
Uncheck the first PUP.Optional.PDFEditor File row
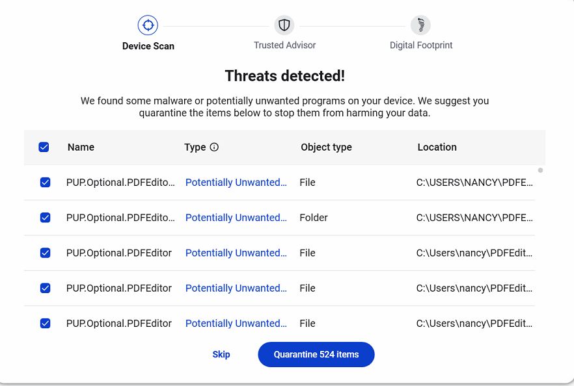(45, 183)
